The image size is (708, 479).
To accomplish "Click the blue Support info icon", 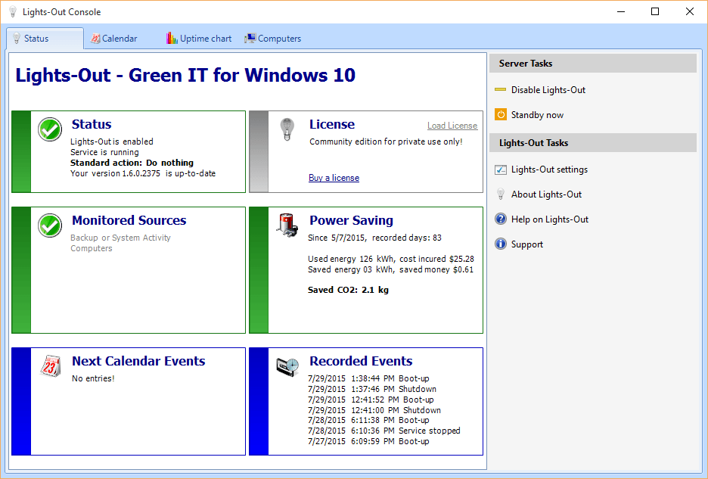I will point(500,244).
